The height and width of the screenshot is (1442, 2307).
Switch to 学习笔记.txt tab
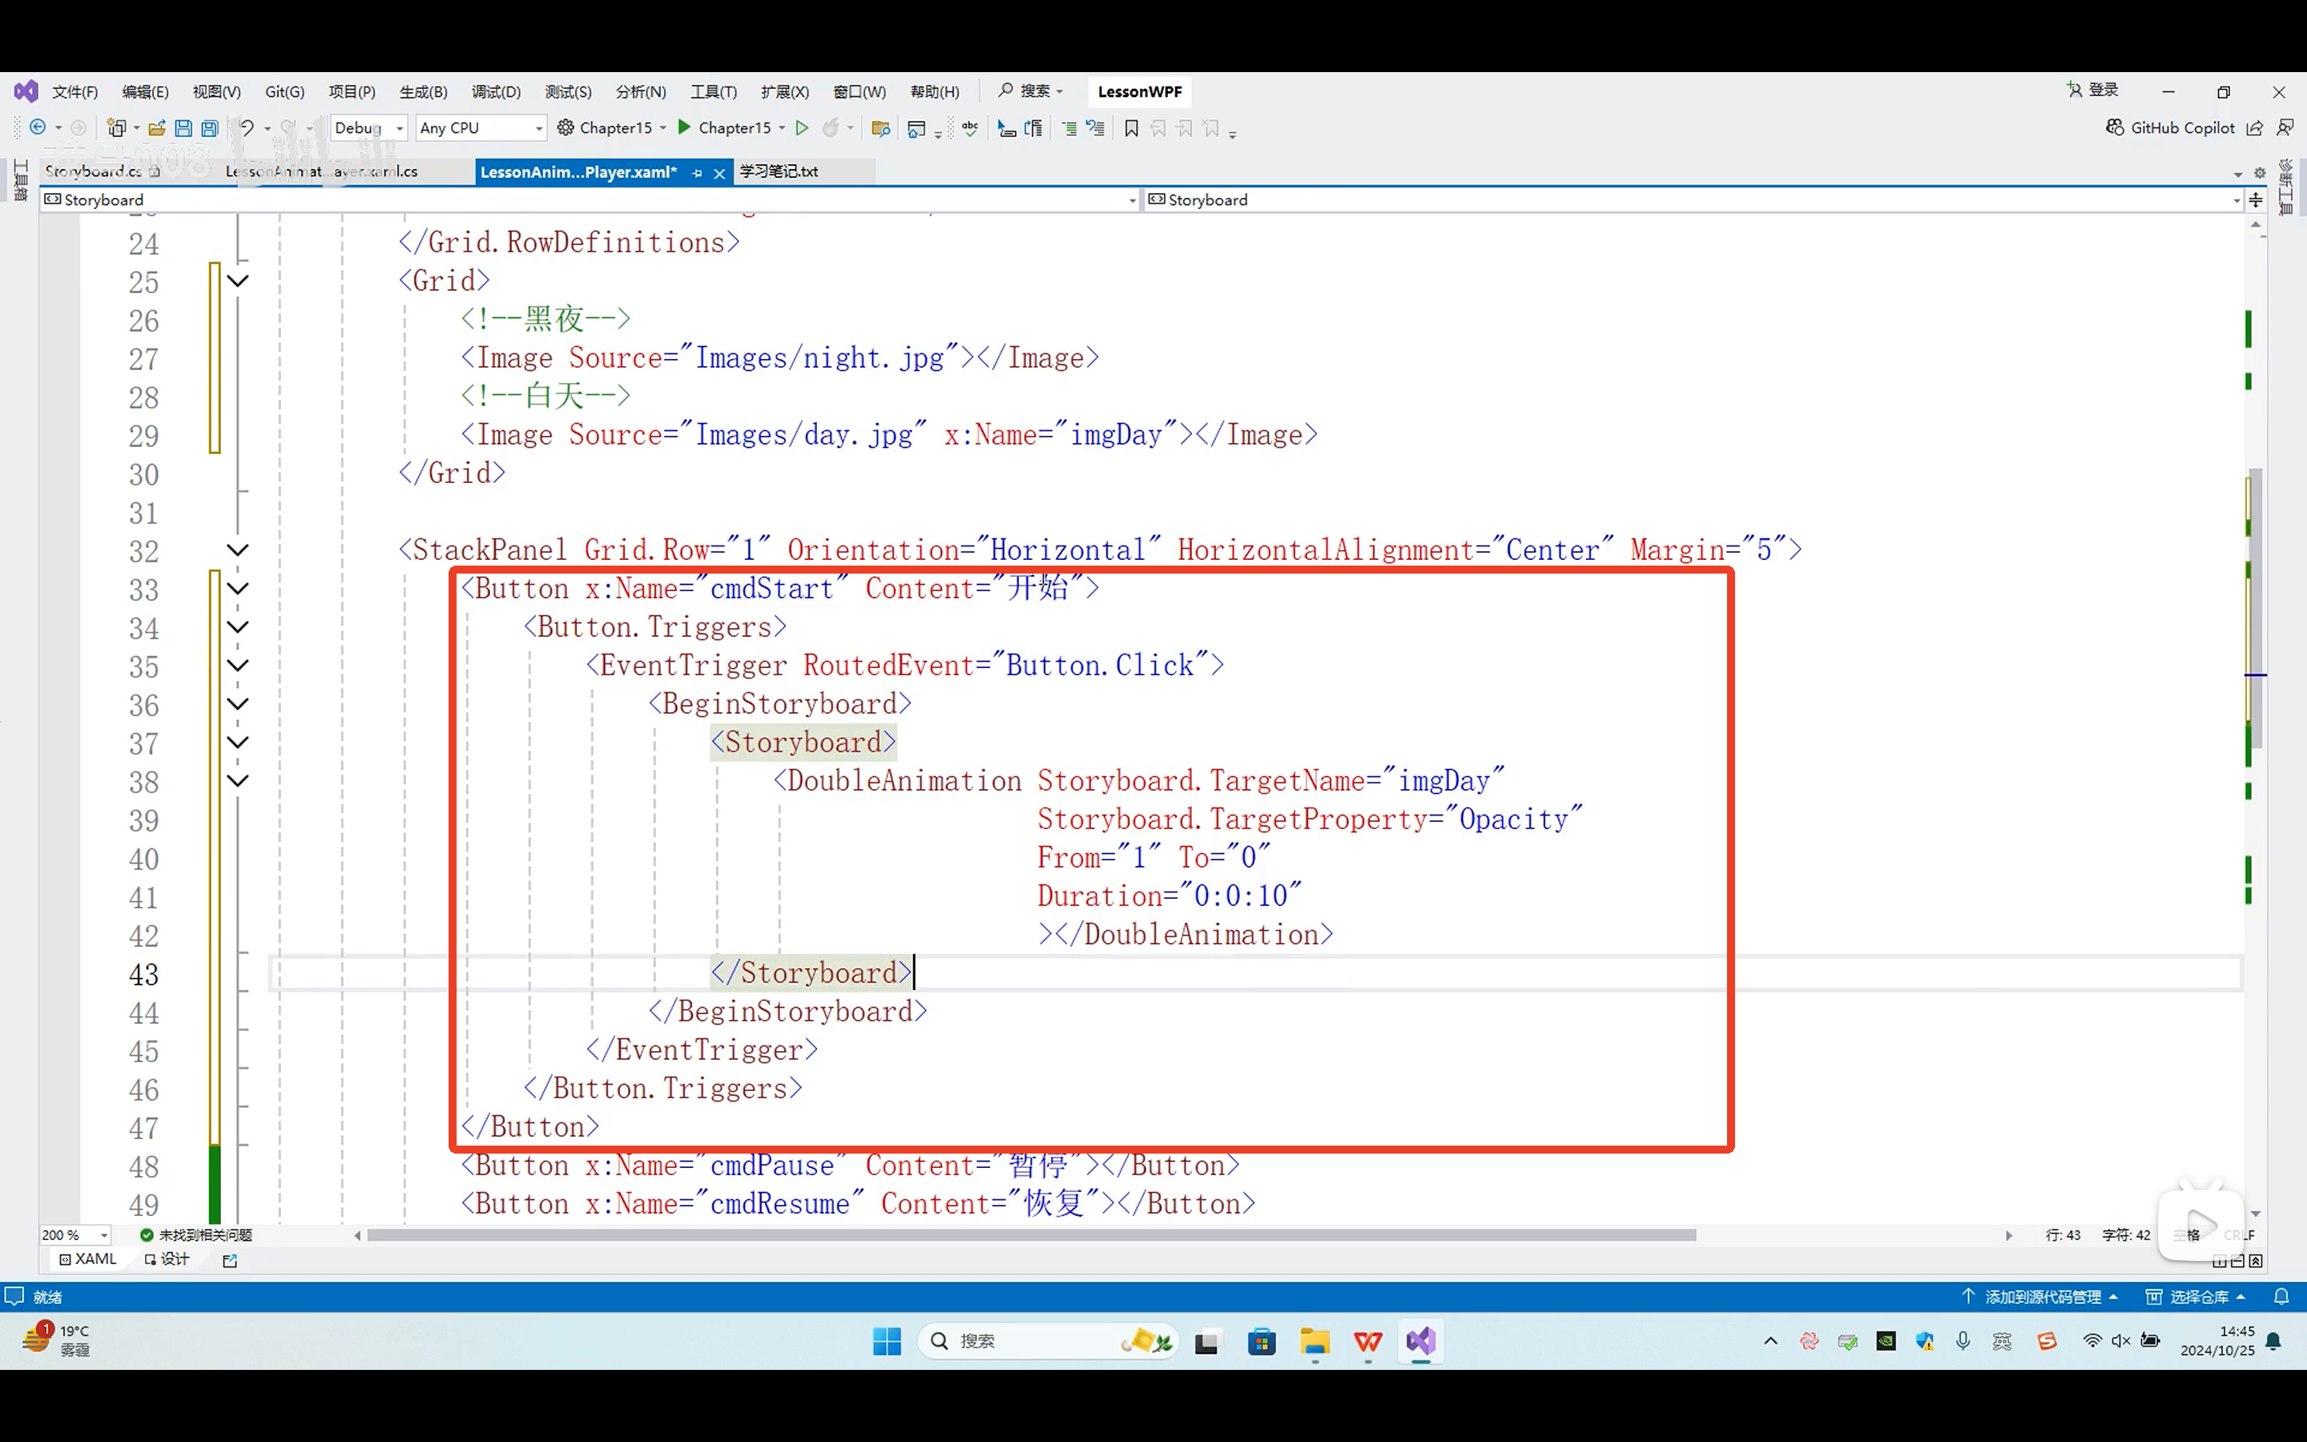779,171
